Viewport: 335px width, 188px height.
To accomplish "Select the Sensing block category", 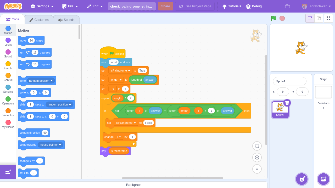I will (x=8, y=89).
